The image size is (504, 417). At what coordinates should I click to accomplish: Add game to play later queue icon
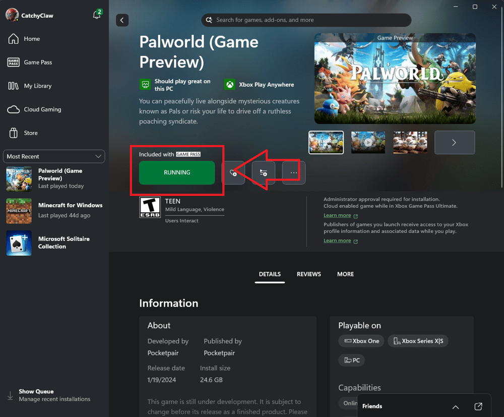[263, 173]
